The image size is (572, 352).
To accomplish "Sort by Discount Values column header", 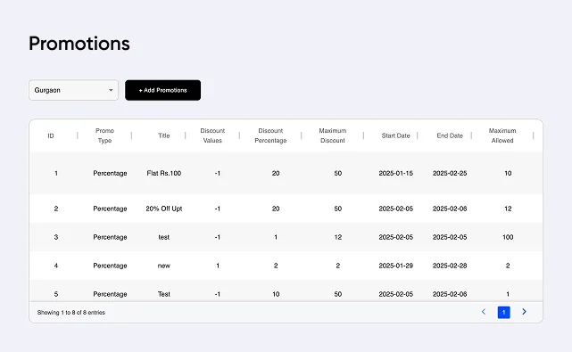I will tap(212, 135).
